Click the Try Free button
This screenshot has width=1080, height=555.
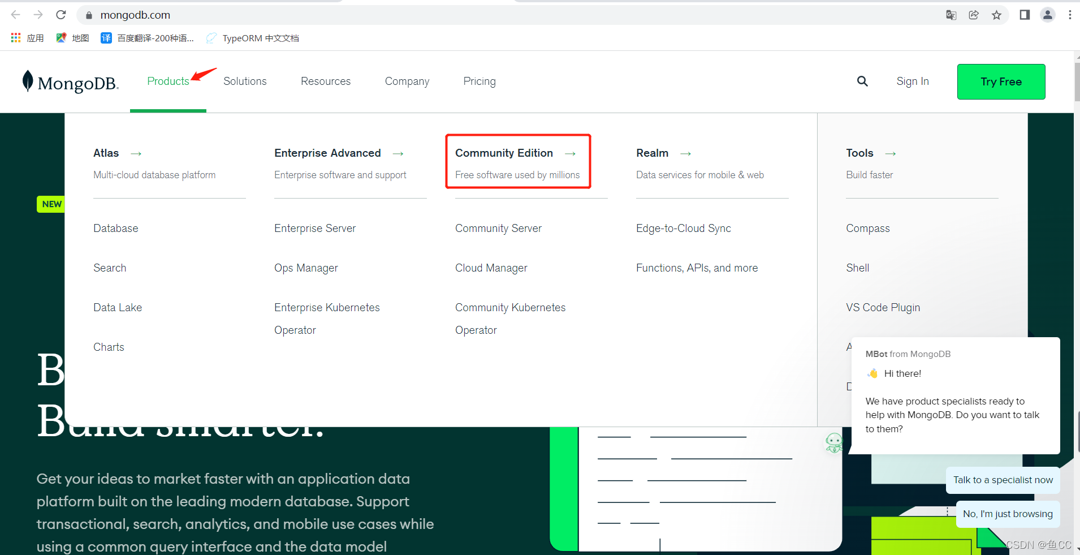1001,81
